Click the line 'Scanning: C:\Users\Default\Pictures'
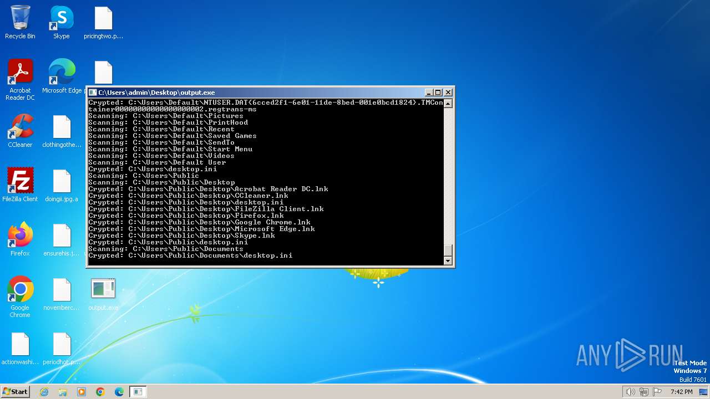 (x=166, y=116)
